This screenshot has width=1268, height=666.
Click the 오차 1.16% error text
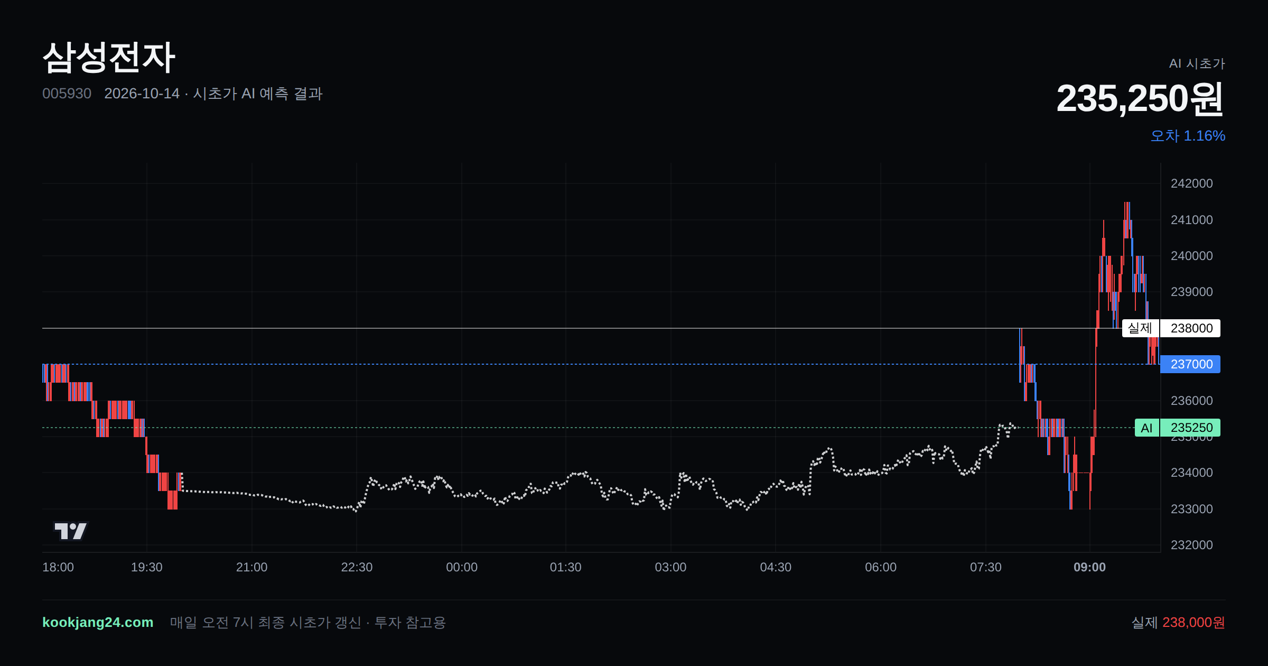(x=1188, y=136)
